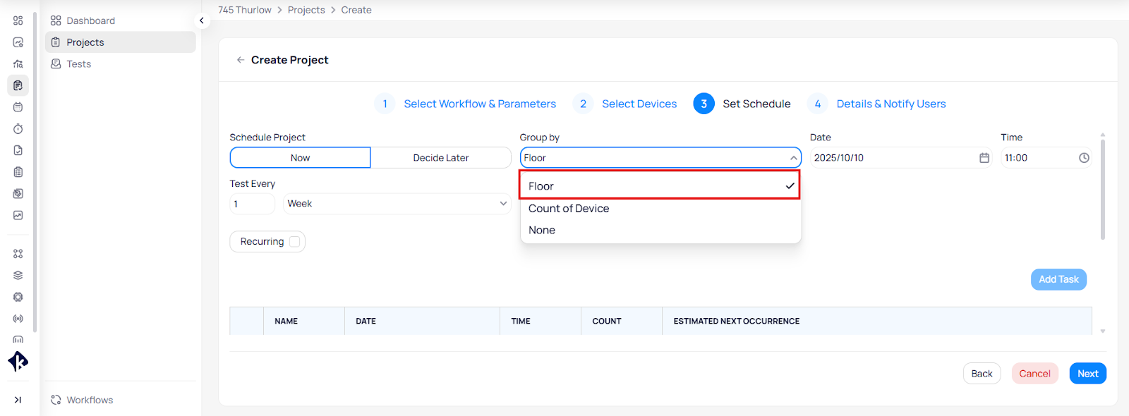Click the Dashboard grid icon in sidebar

pyautogui.click(x=56, y=20)
